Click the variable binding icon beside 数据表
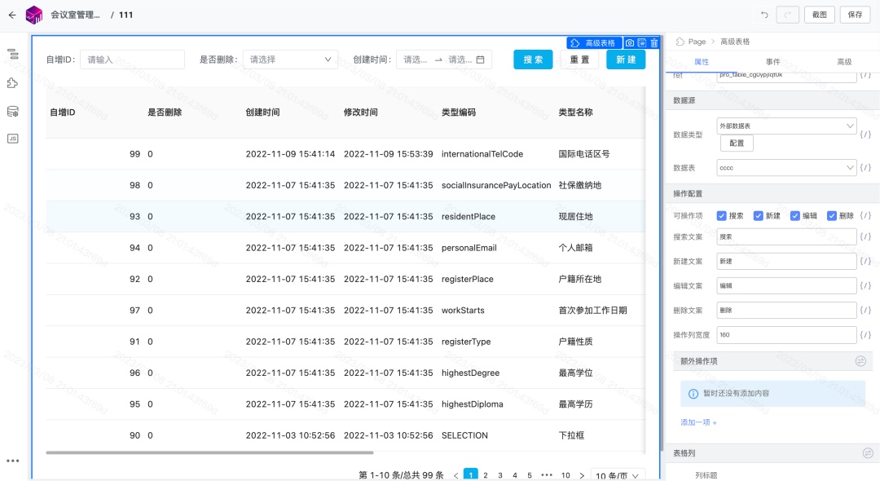This screenshot has height=481, width=880. 865,168
